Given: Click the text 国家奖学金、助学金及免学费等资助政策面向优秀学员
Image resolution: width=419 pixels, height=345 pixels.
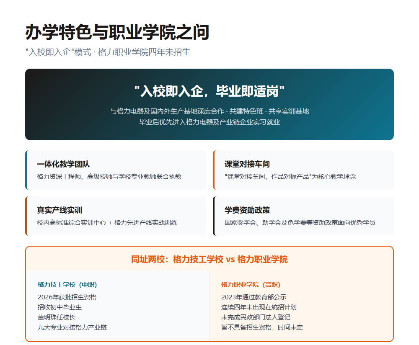Looking at the screenshot, I should coord(300,223).
